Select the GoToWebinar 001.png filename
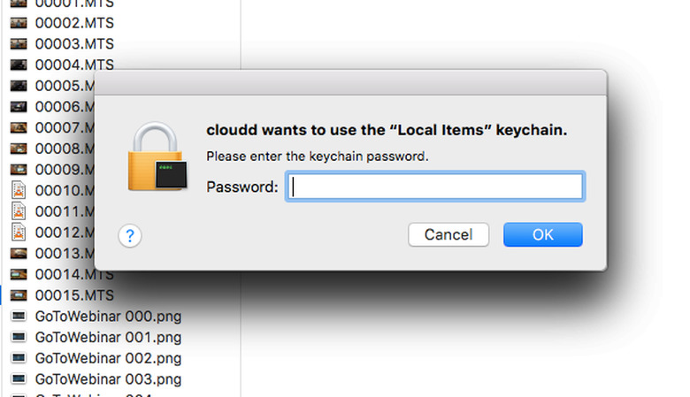 tap(108, 338)
